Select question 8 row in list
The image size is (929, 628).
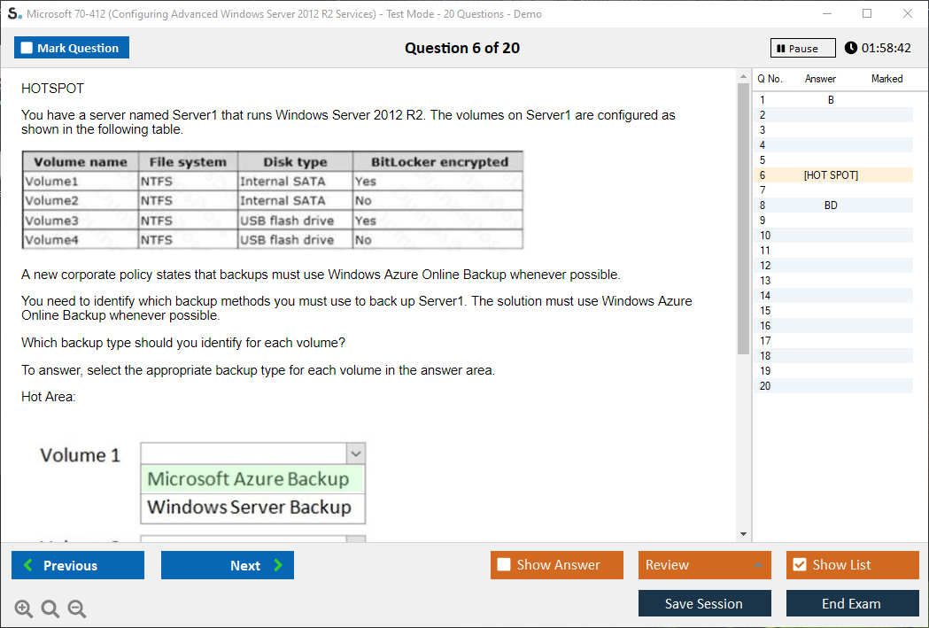[x=831, y=205]
